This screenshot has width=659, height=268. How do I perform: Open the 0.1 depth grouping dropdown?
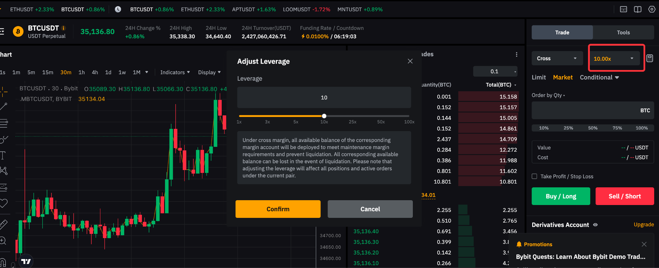click(x=495, y=71)
